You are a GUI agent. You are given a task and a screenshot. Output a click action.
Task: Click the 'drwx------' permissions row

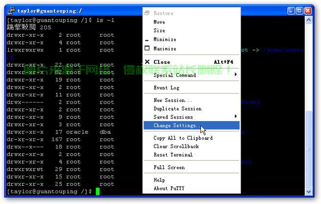(x=25, y=102)
